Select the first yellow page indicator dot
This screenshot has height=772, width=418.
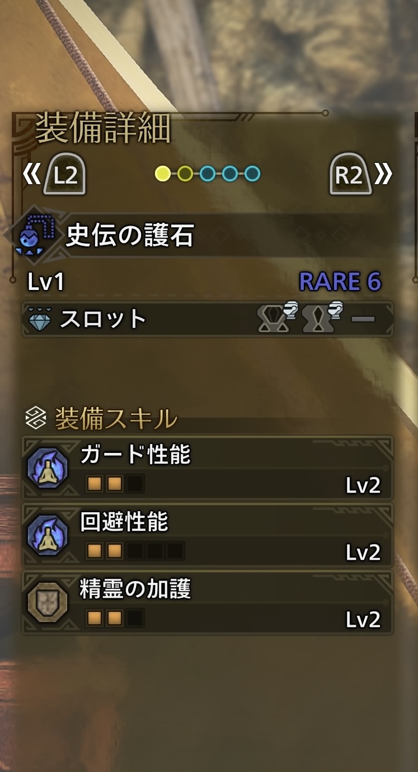click(163, 174)
